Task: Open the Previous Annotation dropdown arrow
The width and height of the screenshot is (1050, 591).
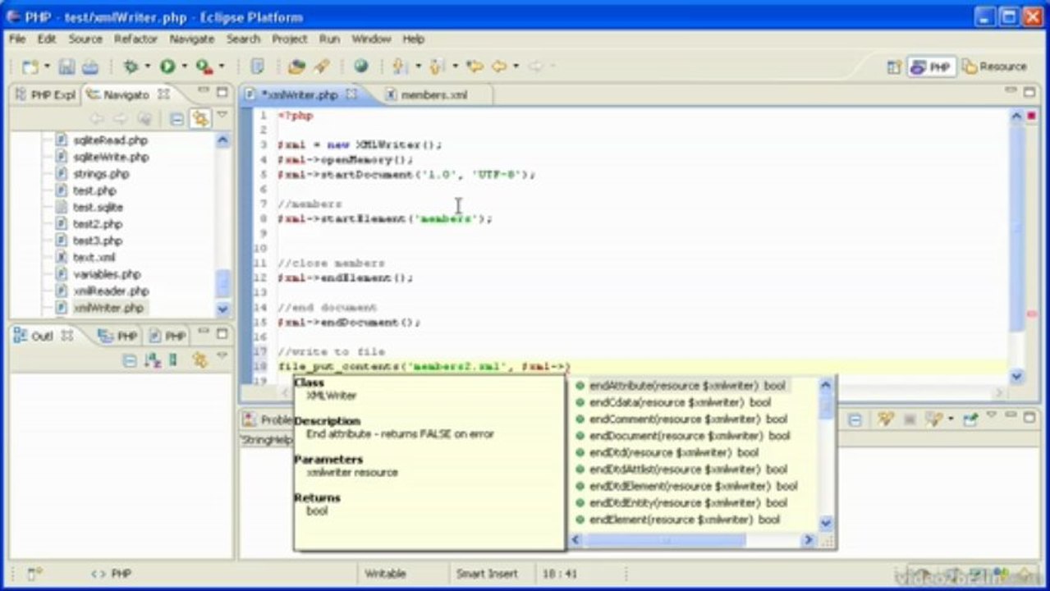Action: coord(454,66)
